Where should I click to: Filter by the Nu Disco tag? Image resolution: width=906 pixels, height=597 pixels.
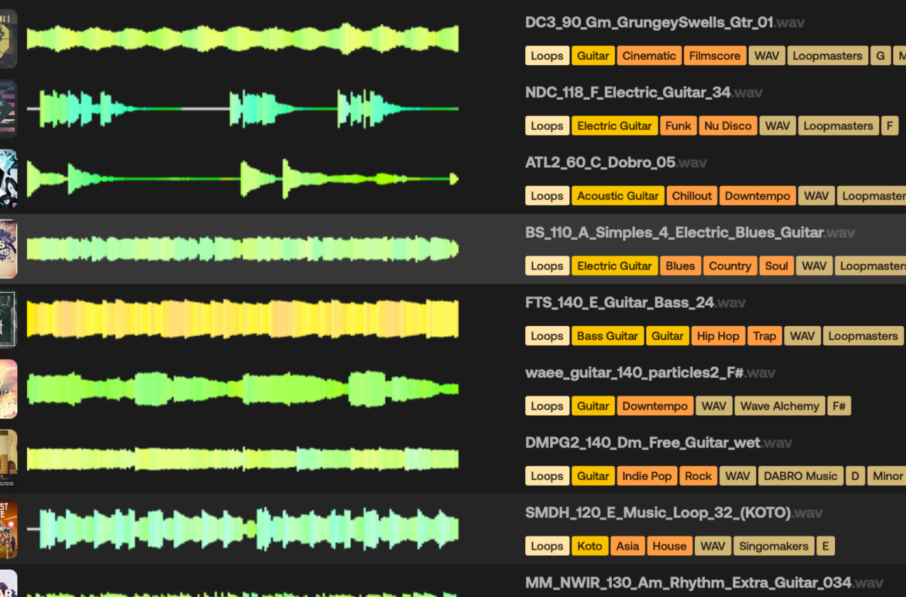coord(727,126)
